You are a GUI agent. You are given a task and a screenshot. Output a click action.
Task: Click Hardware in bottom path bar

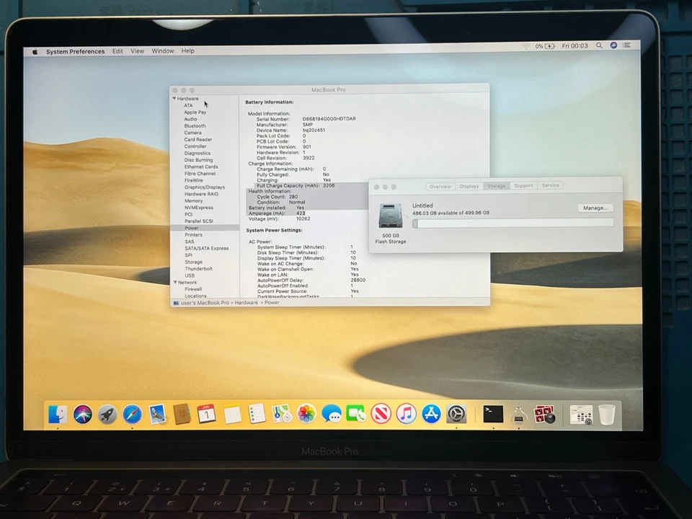(x=247, y=303)
